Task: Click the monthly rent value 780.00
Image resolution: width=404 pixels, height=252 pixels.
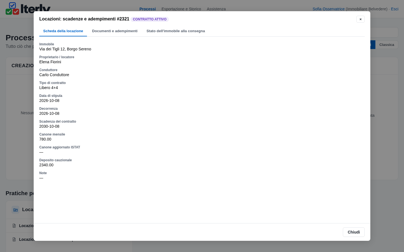Action: click(x=45, y=139)
